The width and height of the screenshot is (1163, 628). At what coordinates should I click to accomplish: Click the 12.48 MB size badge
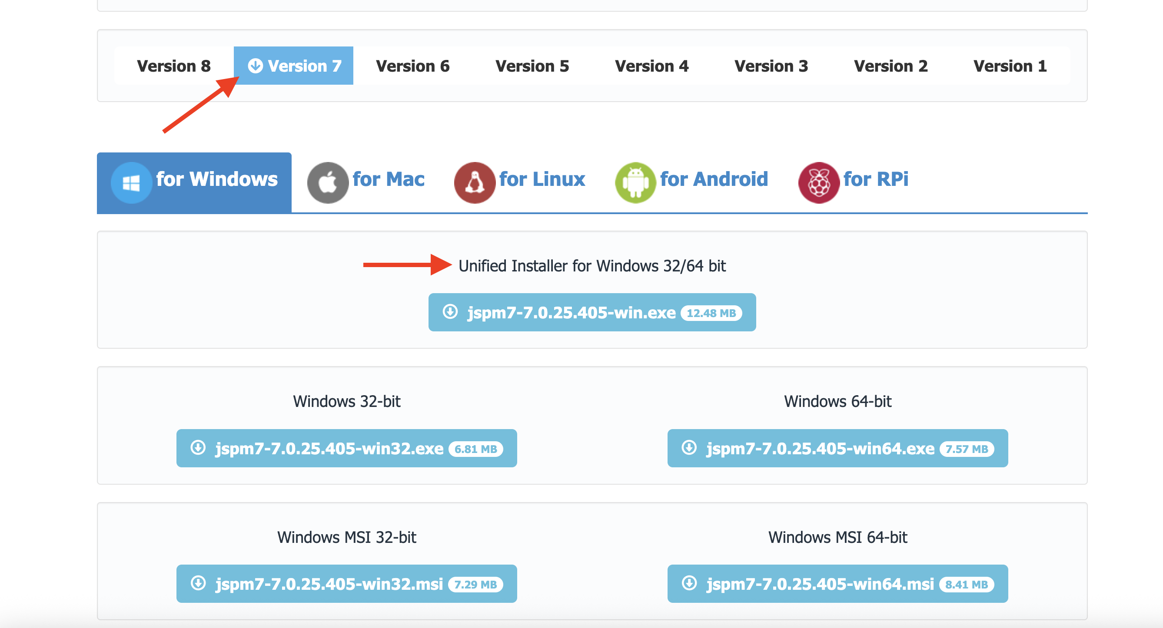[711, 313]
